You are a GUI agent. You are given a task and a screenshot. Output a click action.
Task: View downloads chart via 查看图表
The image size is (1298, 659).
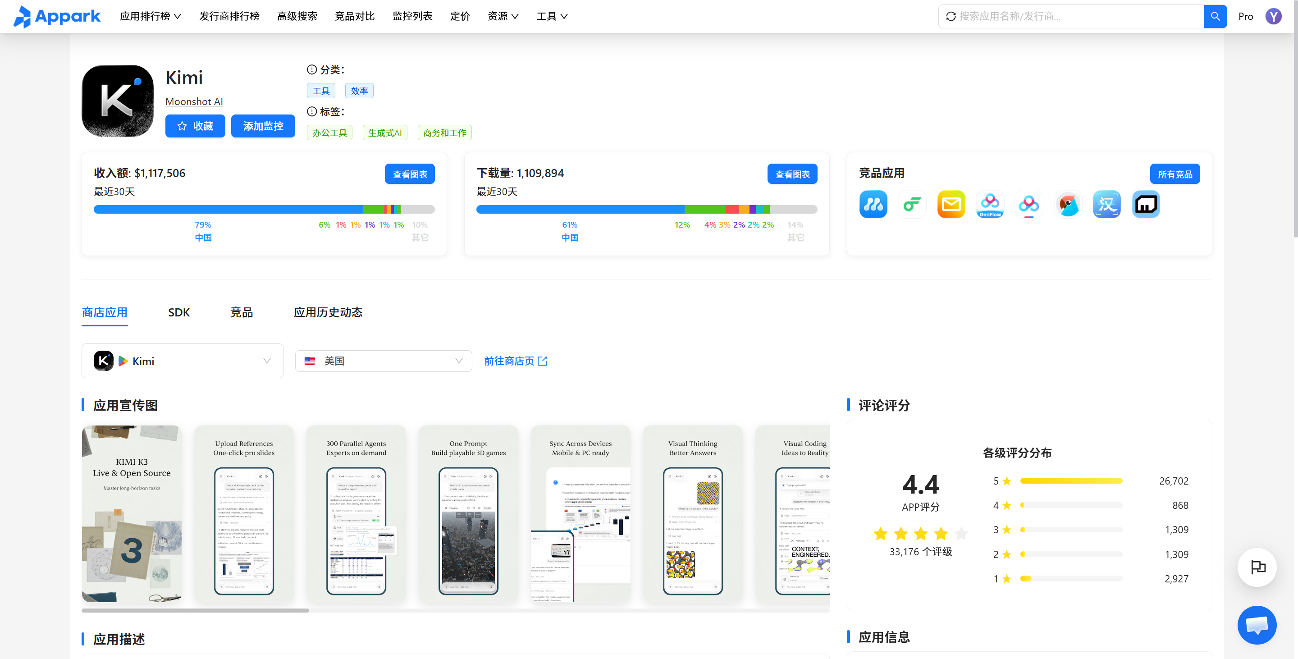792,174
